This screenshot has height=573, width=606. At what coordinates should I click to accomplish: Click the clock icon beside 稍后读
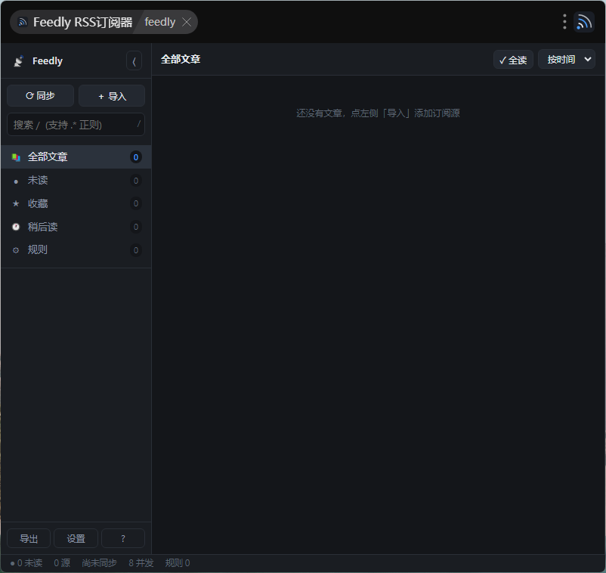(16, 227)
